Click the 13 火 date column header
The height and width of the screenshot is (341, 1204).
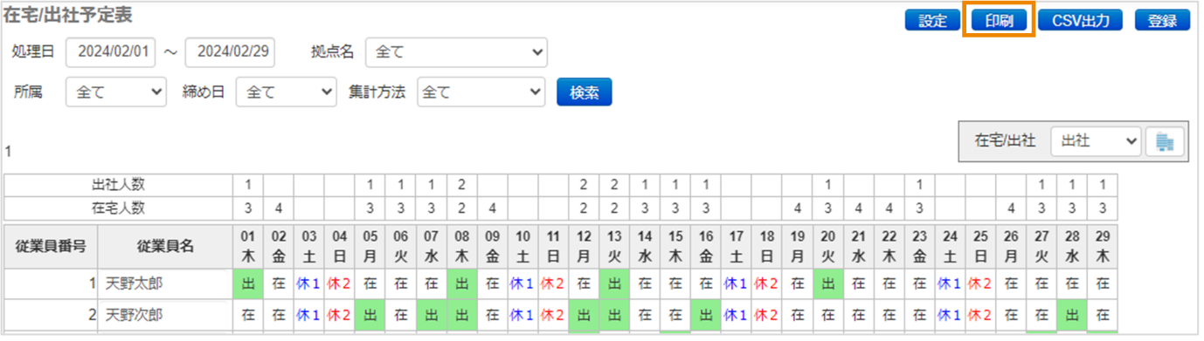coord(614,247)
